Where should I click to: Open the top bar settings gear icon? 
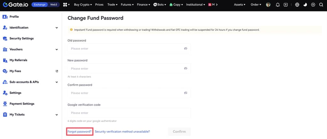click(x=313, y=5)
